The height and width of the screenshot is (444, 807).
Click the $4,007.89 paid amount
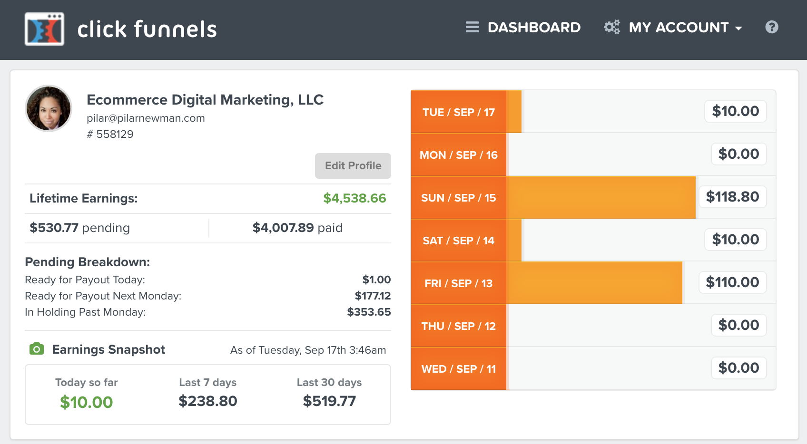(x=283, y=228)
